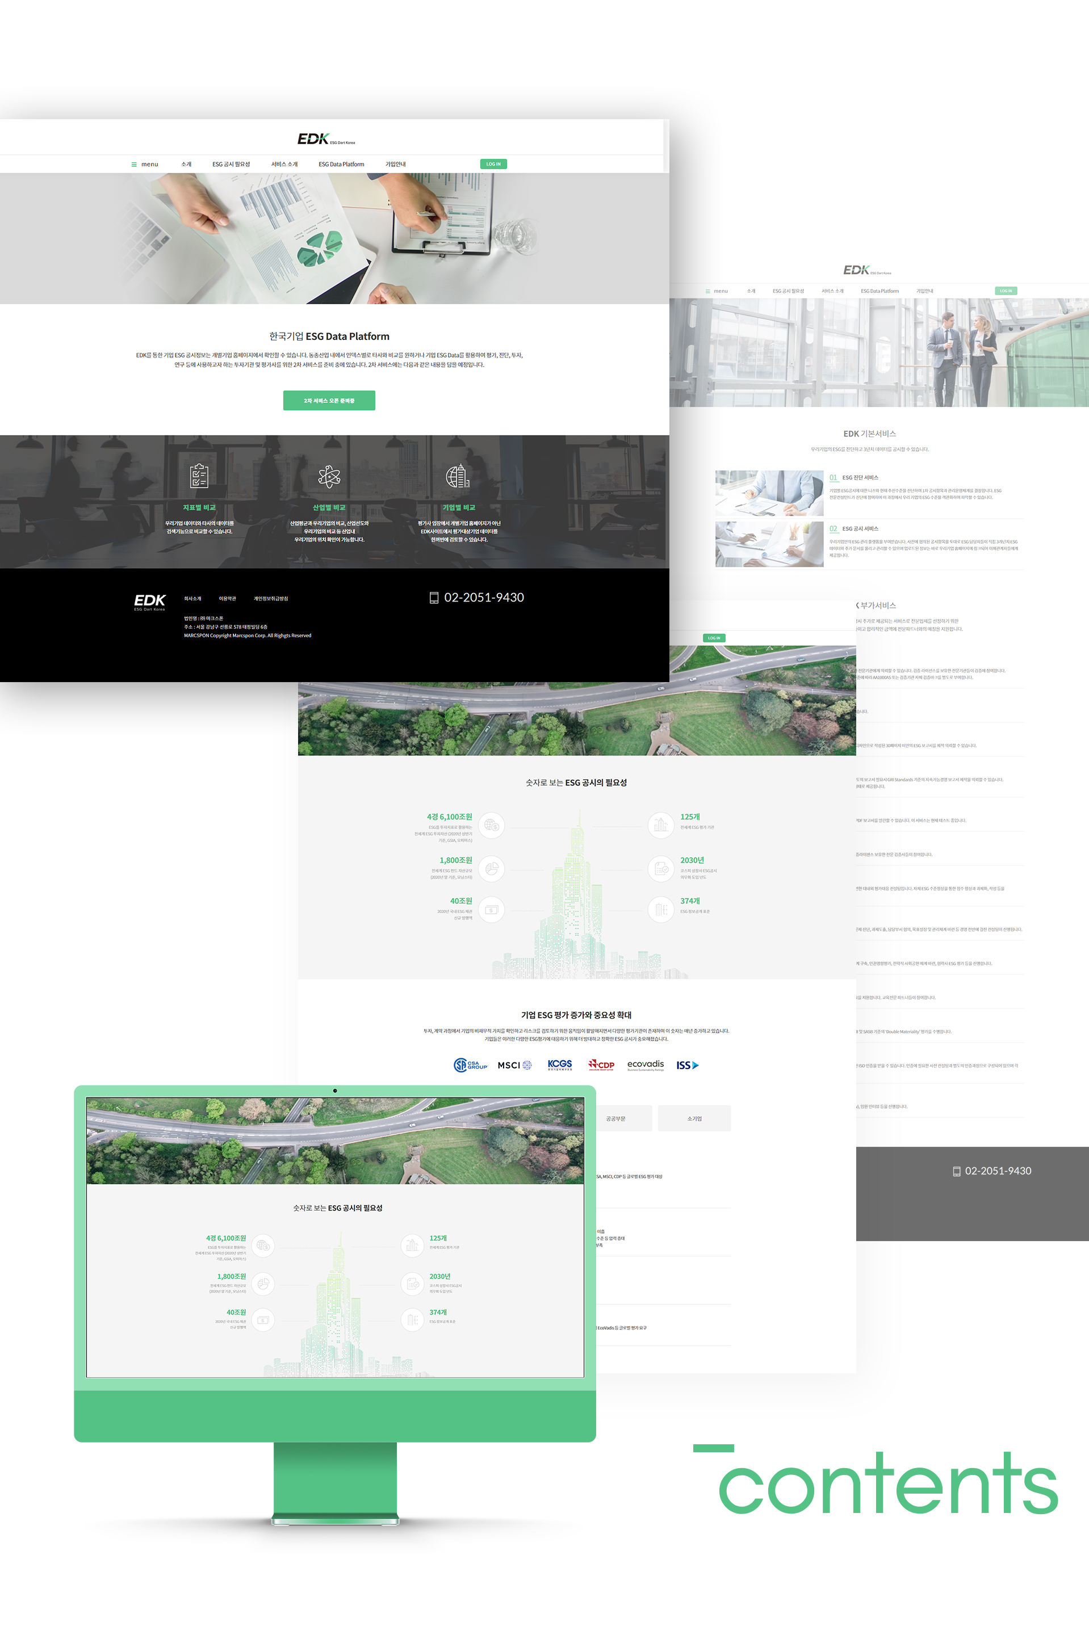
Task: Open the hamburger menu icon beside menu
Action: point(134,165)
